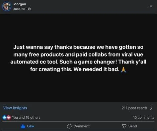Open the three-dot post options menu
157x131 pixels.
pyautogui.click(x=150, y=6)
